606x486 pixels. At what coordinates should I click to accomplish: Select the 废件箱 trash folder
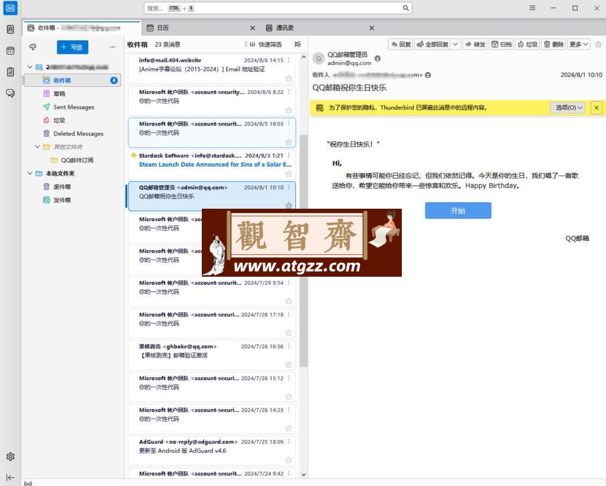[x=73, y=187]
